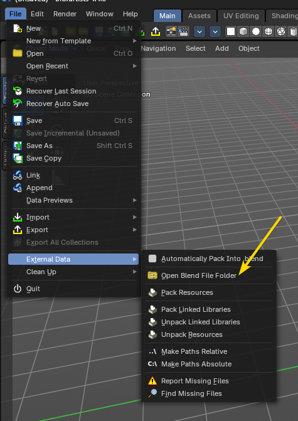Click Pack Resources in submenu

209,292
